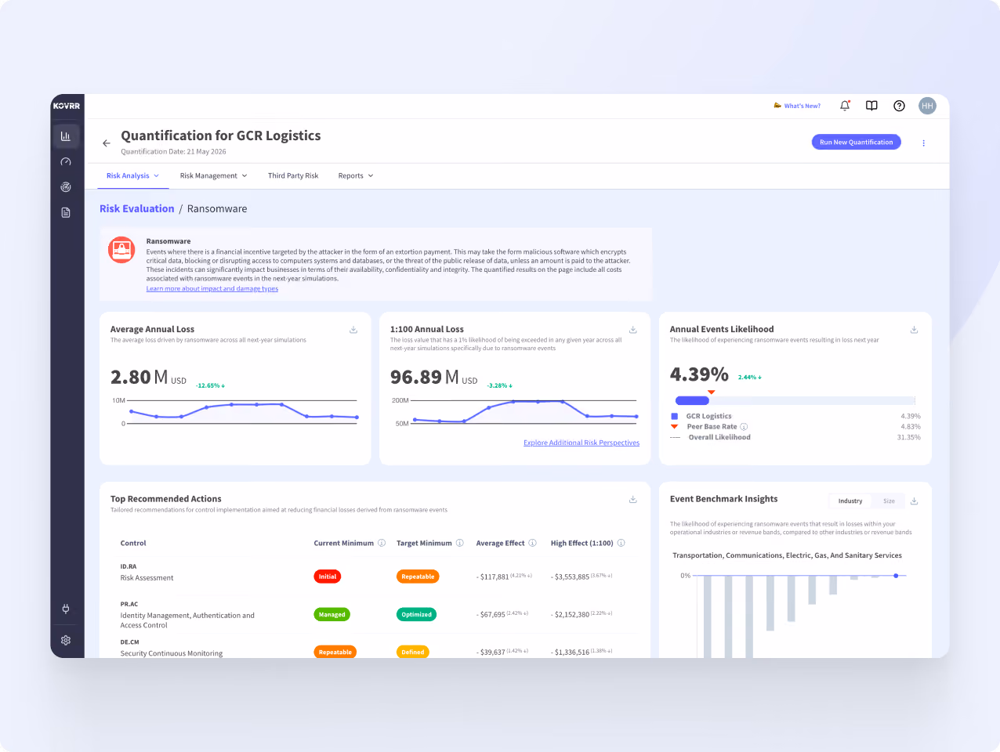This screenshot has height=752, width=1000.
Task: Click Run New Quantification button
Action: [x=857, y=142]
